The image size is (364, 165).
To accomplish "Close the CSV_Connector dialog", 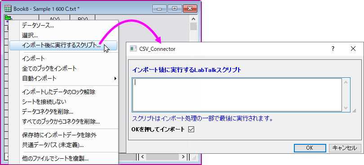I will 353,49.
